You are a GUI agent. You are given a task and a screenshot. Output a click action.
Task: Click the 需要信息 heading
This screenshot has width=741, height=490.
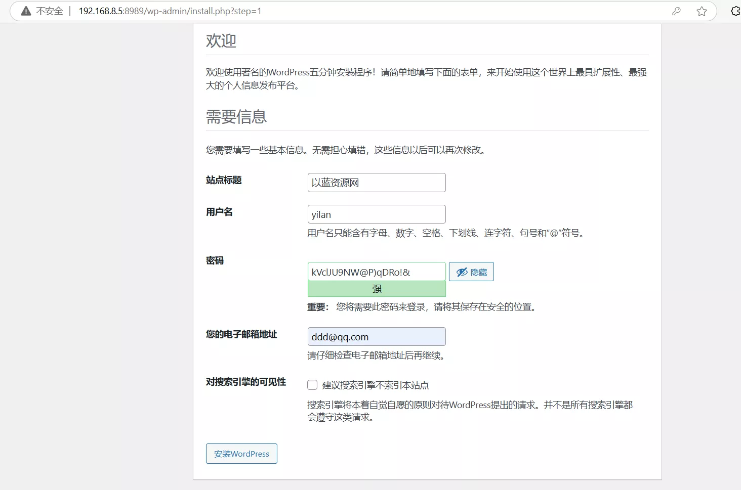(236, 117)
